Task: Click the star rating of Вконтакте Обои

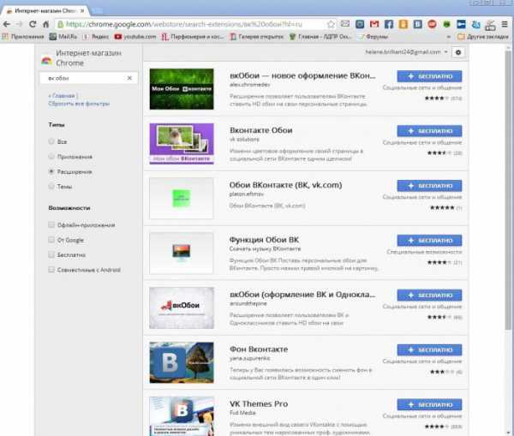Action: coord(439,152)
